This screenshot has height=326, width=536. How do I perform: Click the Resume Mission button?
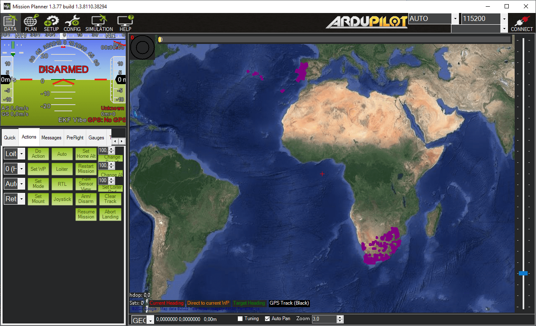[x=86, y=214]
